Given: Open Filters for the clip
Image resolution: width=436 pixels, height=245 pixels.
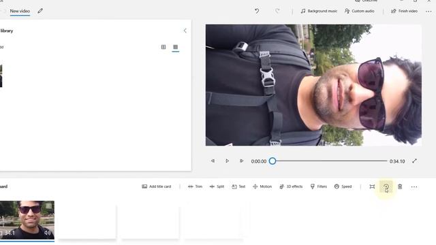Looking at the screenshot, I should [319, 186].
